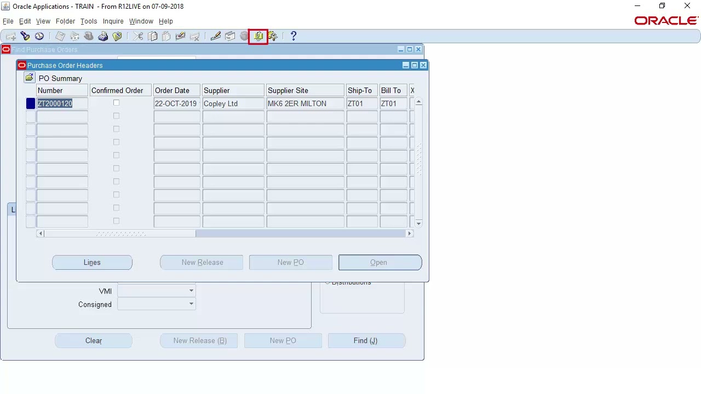Open the Window menu
Screen dimensions: 701x394
tap(141, 21)
